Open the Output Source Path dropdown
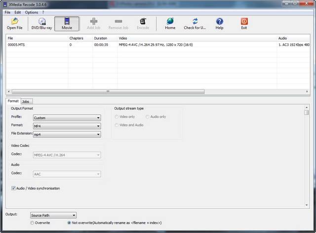316x233 pixels. [53, 215]
